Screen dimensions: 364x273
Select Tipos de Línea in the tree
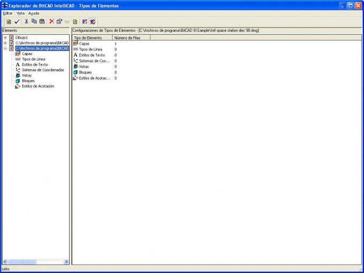pyautogui.click(x=33, y=59)
